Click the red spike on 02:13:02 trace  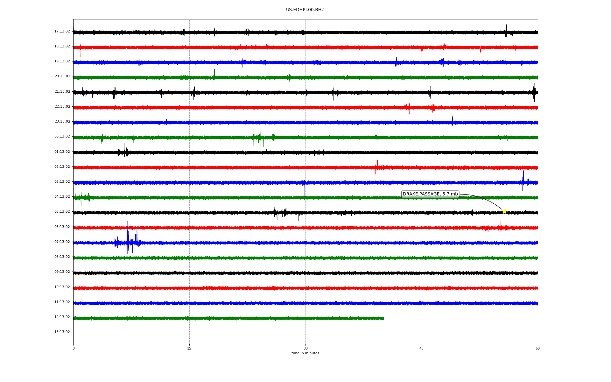tap(377, 167)
